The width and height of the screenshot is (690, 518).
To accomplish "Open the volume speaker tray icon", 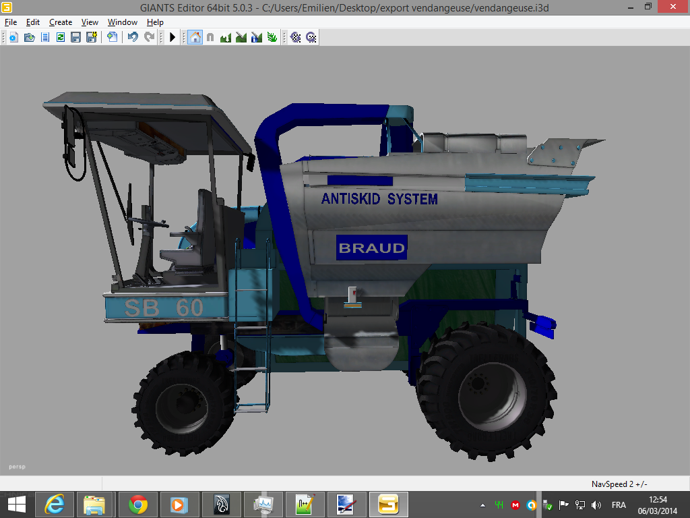I will click(596, 505).
